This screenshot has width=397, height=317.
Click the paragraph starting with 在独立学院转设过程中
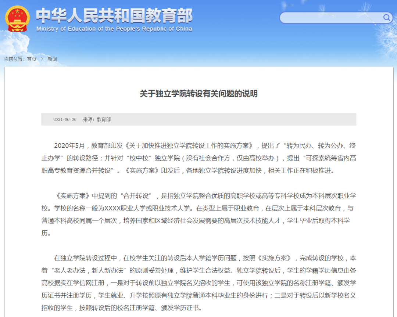tap(198, 283)
